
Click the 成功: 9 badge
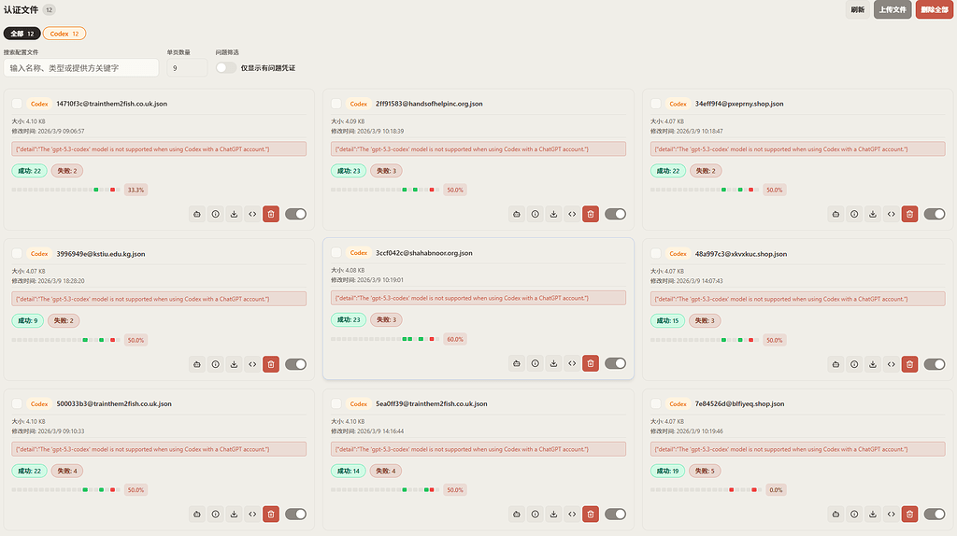pos(27,320)
